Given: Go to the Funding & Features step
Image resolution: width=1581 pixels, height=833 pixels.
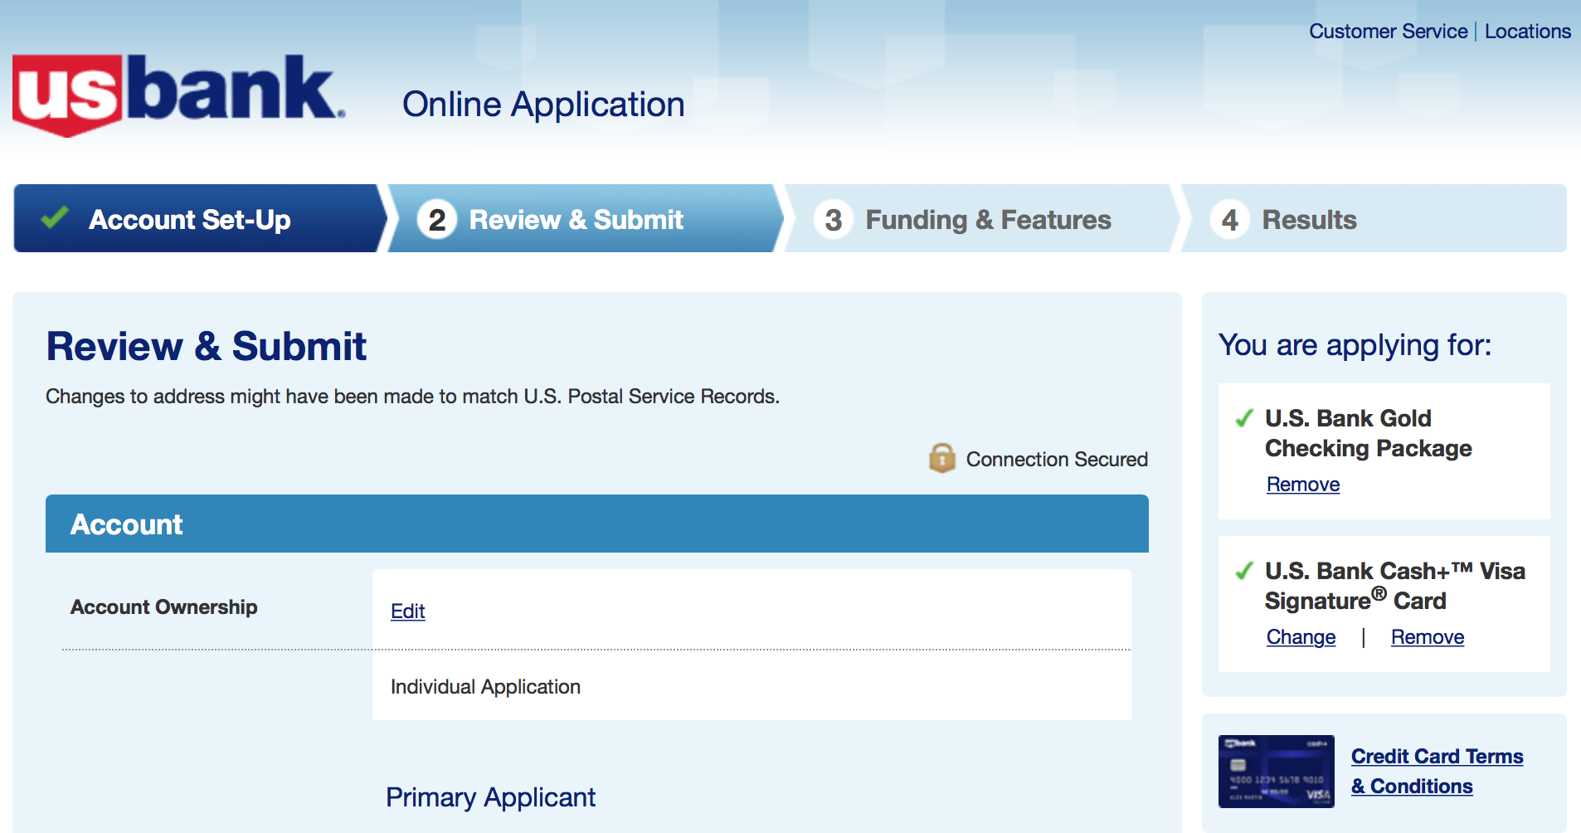Looking at the screenshot, I should point(982,218).
